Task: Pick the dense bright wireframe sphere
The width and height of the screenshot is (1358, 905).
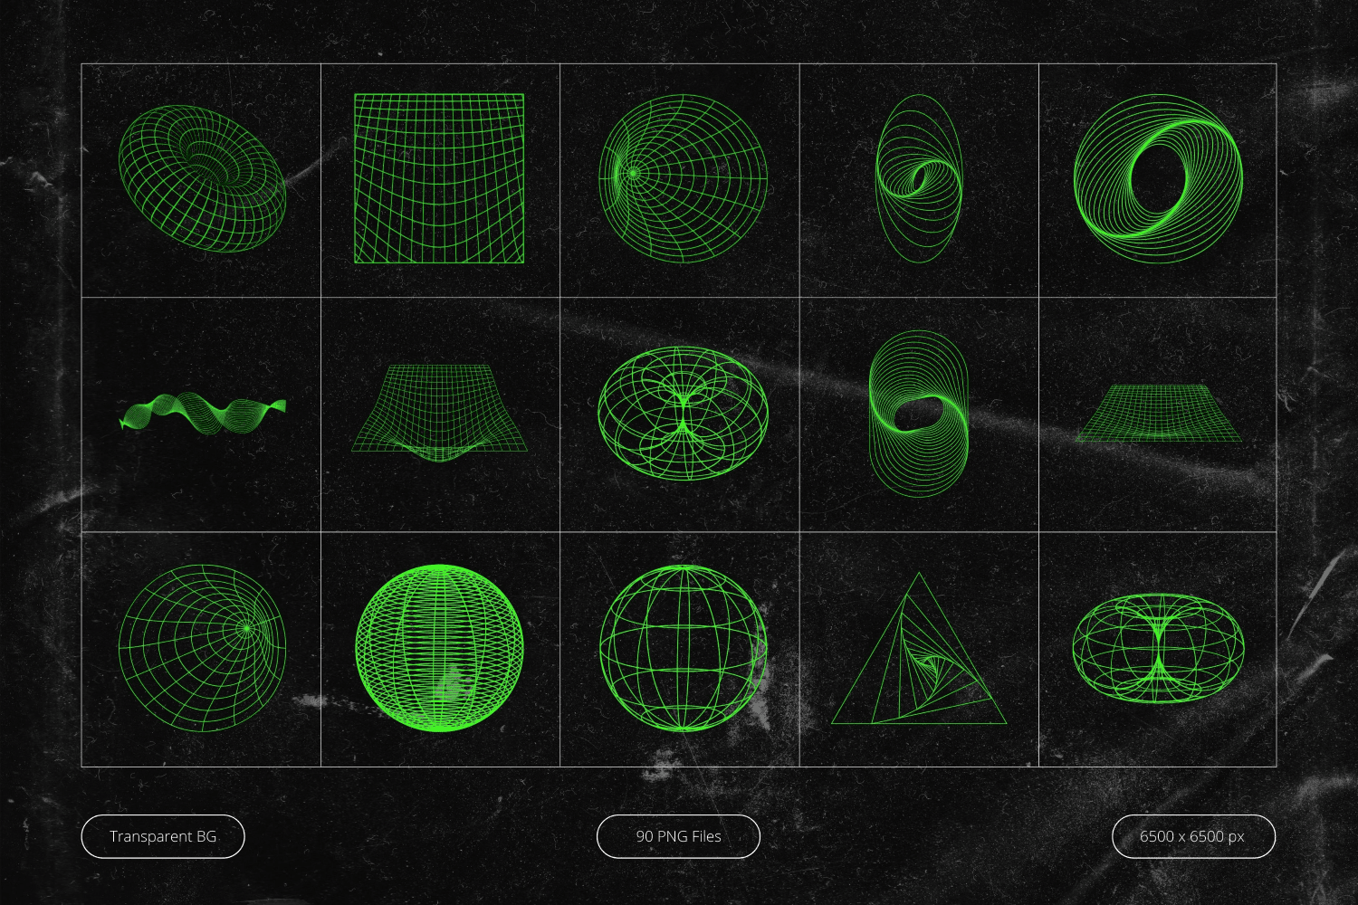Action: [x=439, y=648]
